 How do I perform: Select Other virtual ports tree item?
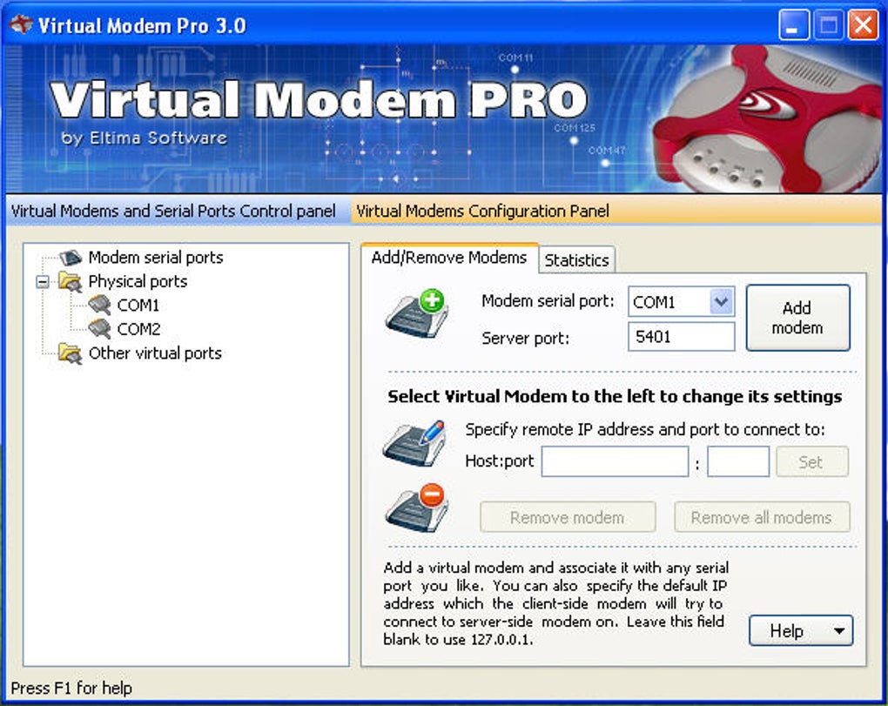pyautogui.click(x=155, y=353)
